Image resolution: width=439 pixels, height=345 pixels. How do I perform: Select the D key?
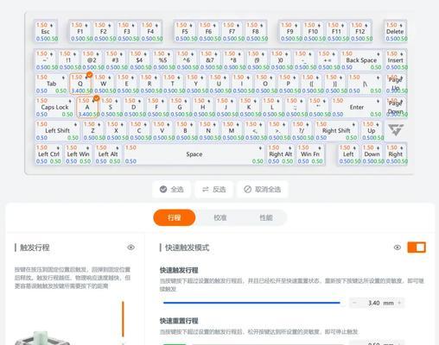pos(133,107)
